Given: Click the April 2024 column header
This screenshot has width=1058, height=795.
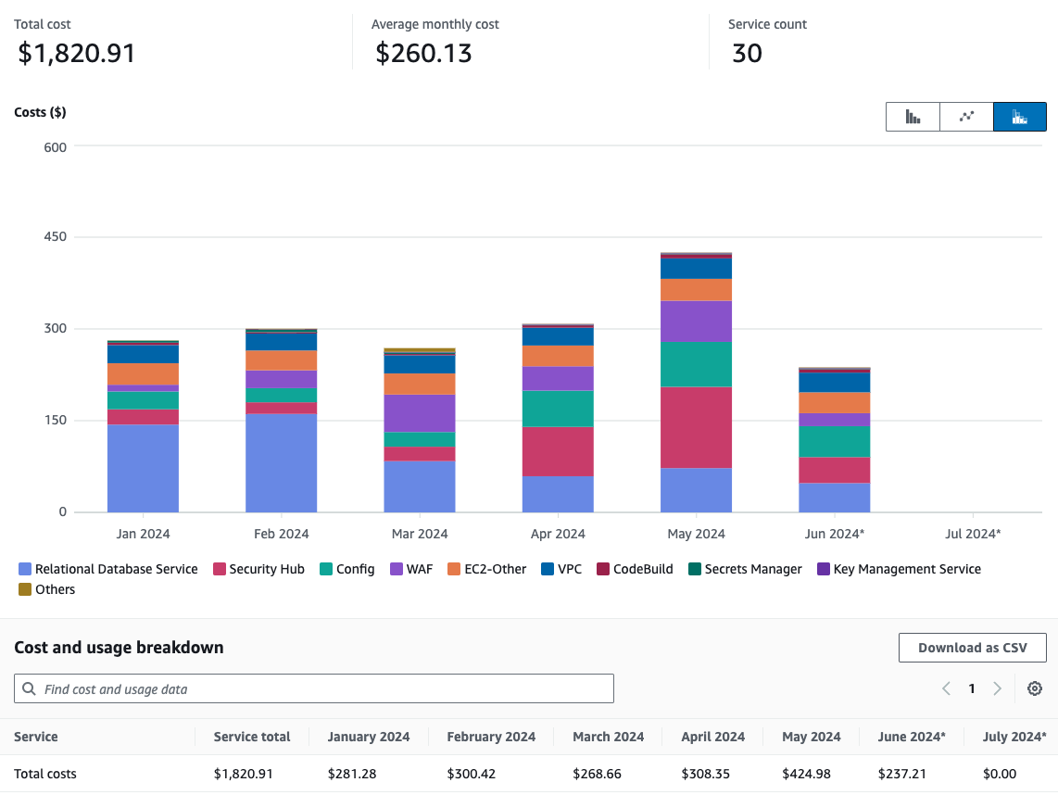Looking at the screenshot, I should [x=712, y=737].
